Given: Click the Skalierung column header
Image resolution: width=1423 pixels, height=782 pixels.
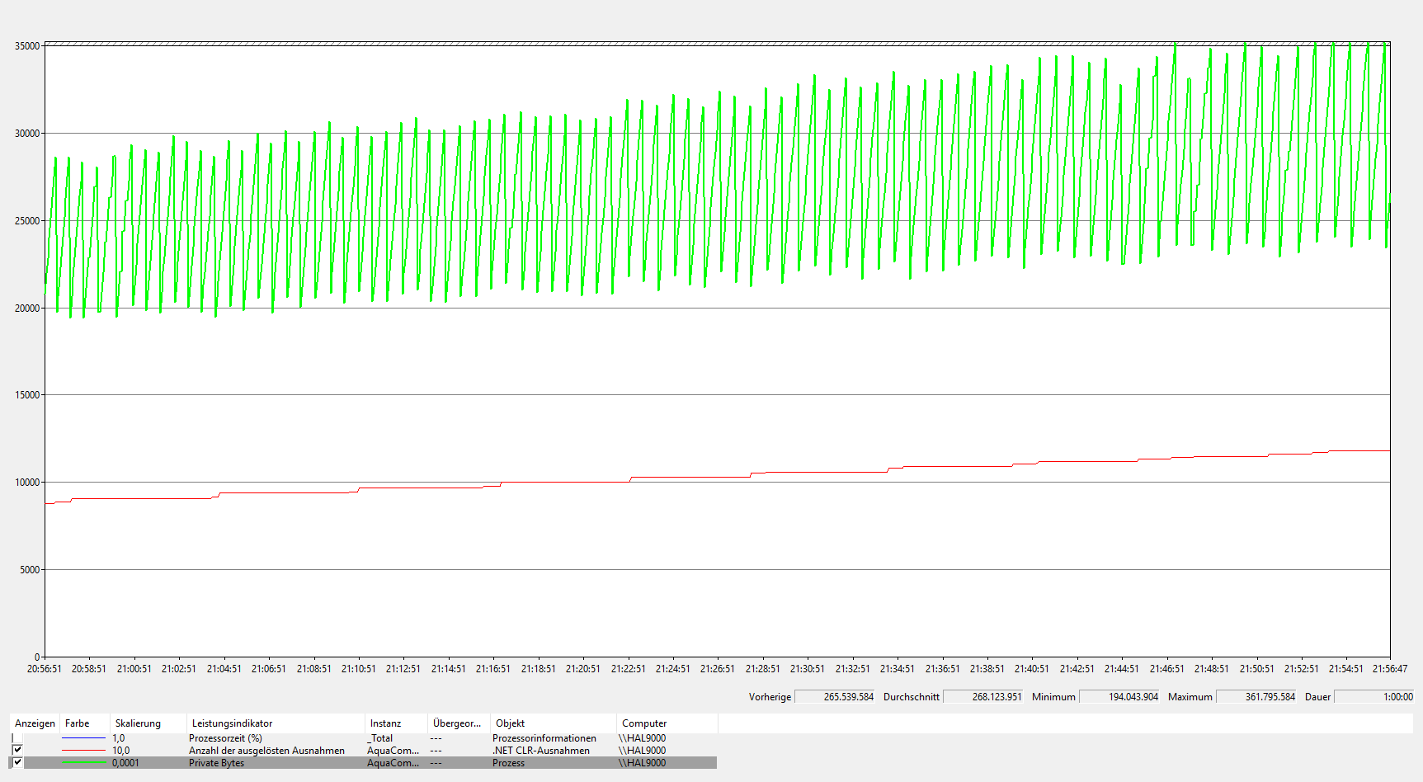Looking at the screenshot, I should 138,723.
